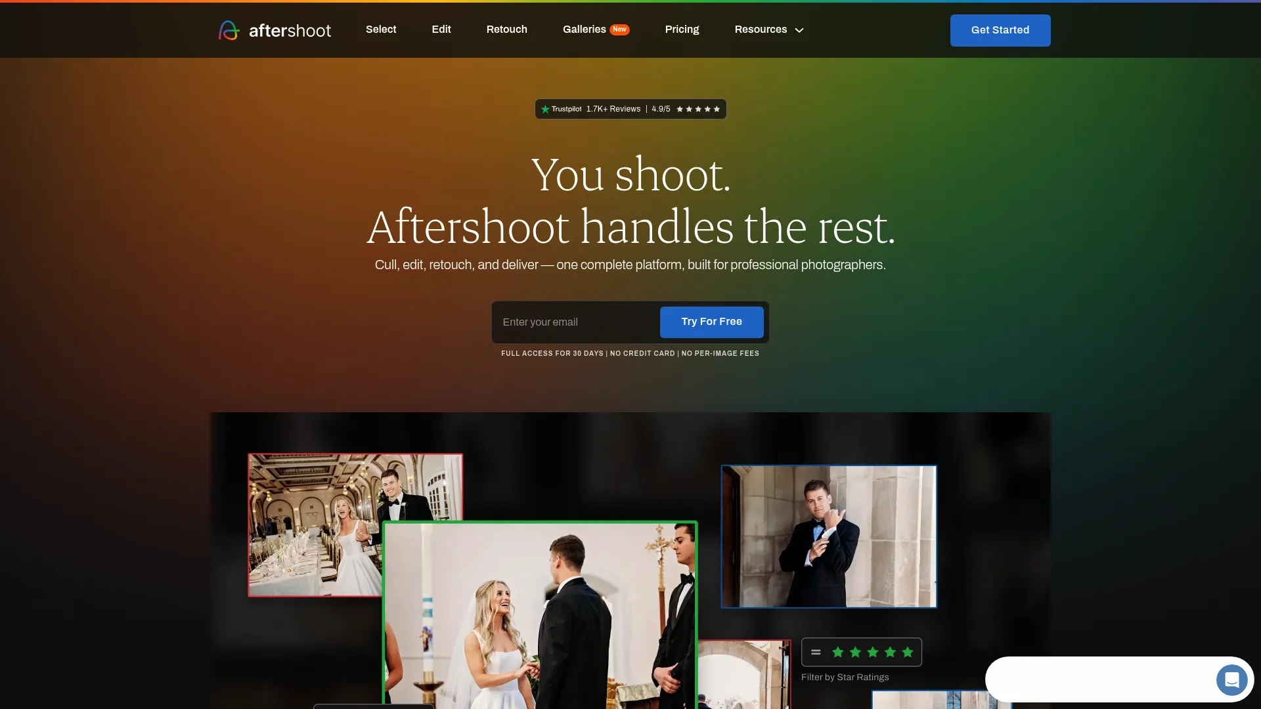Viewport: 1261px width, 709px height.
Task: Click the orange New badge
Action: 619,30
